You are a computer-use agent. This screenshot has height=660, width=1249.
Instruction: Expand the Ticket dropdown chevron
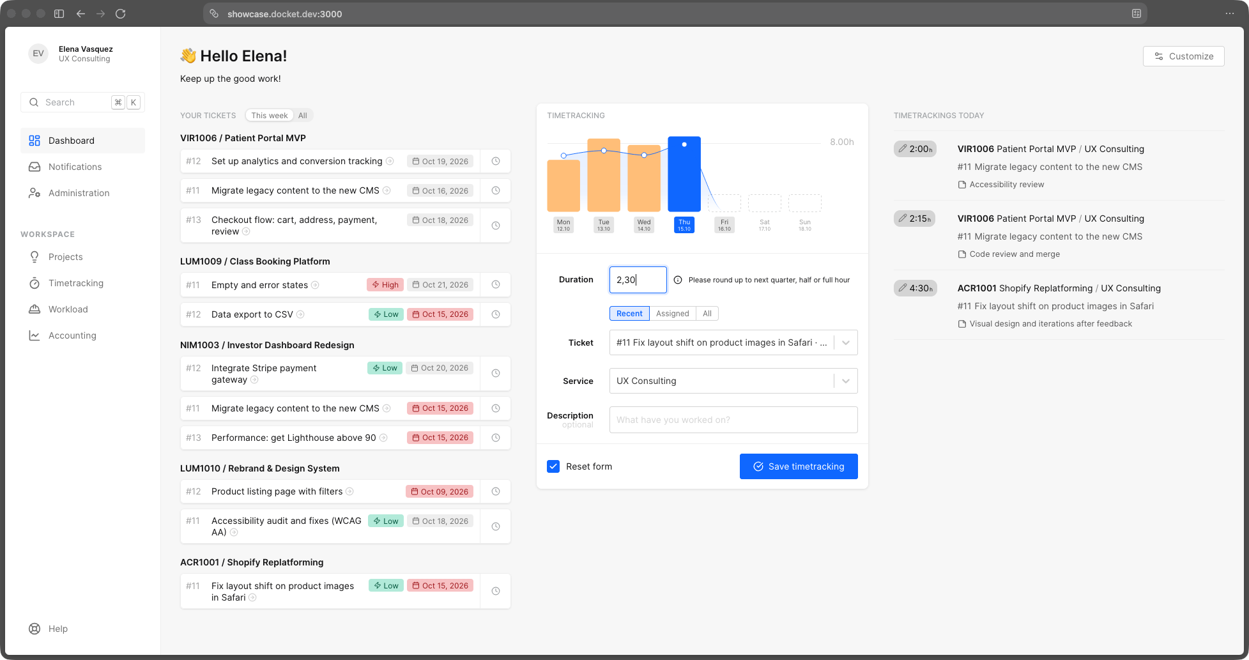pos(846,342)
